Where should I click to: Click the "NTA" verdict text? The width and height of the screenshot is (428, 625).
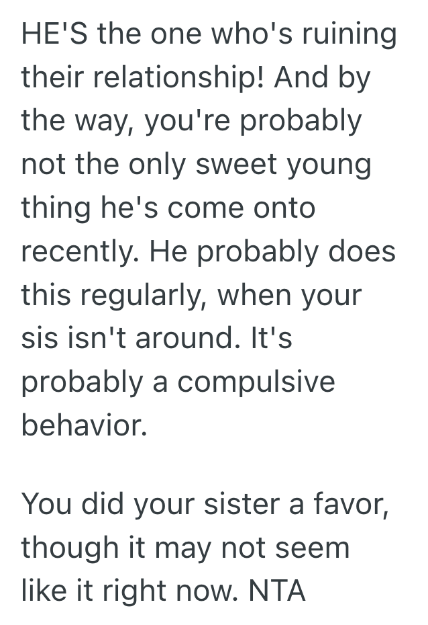(277, 591)
